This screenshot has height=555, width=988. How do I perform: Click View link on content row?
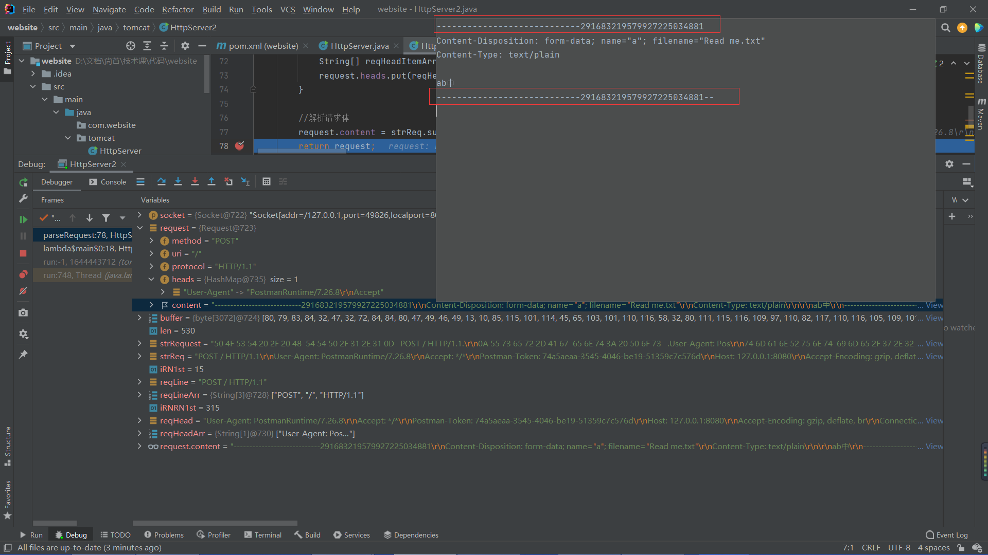(934, 305)
